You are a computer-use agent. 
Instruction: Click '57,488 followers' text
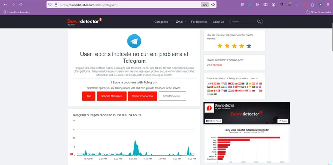223,109
